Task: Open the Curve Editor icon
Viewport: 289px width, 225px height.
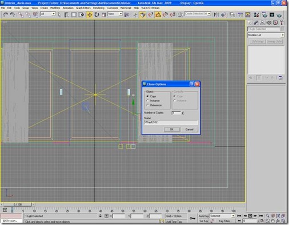Action: coord(240,15)
